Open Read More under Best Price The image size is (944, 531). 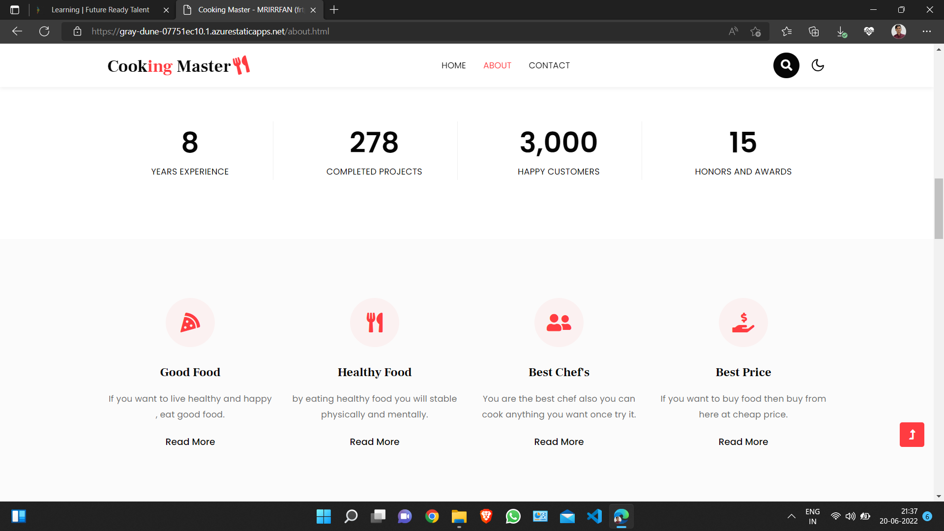(743, 442)
